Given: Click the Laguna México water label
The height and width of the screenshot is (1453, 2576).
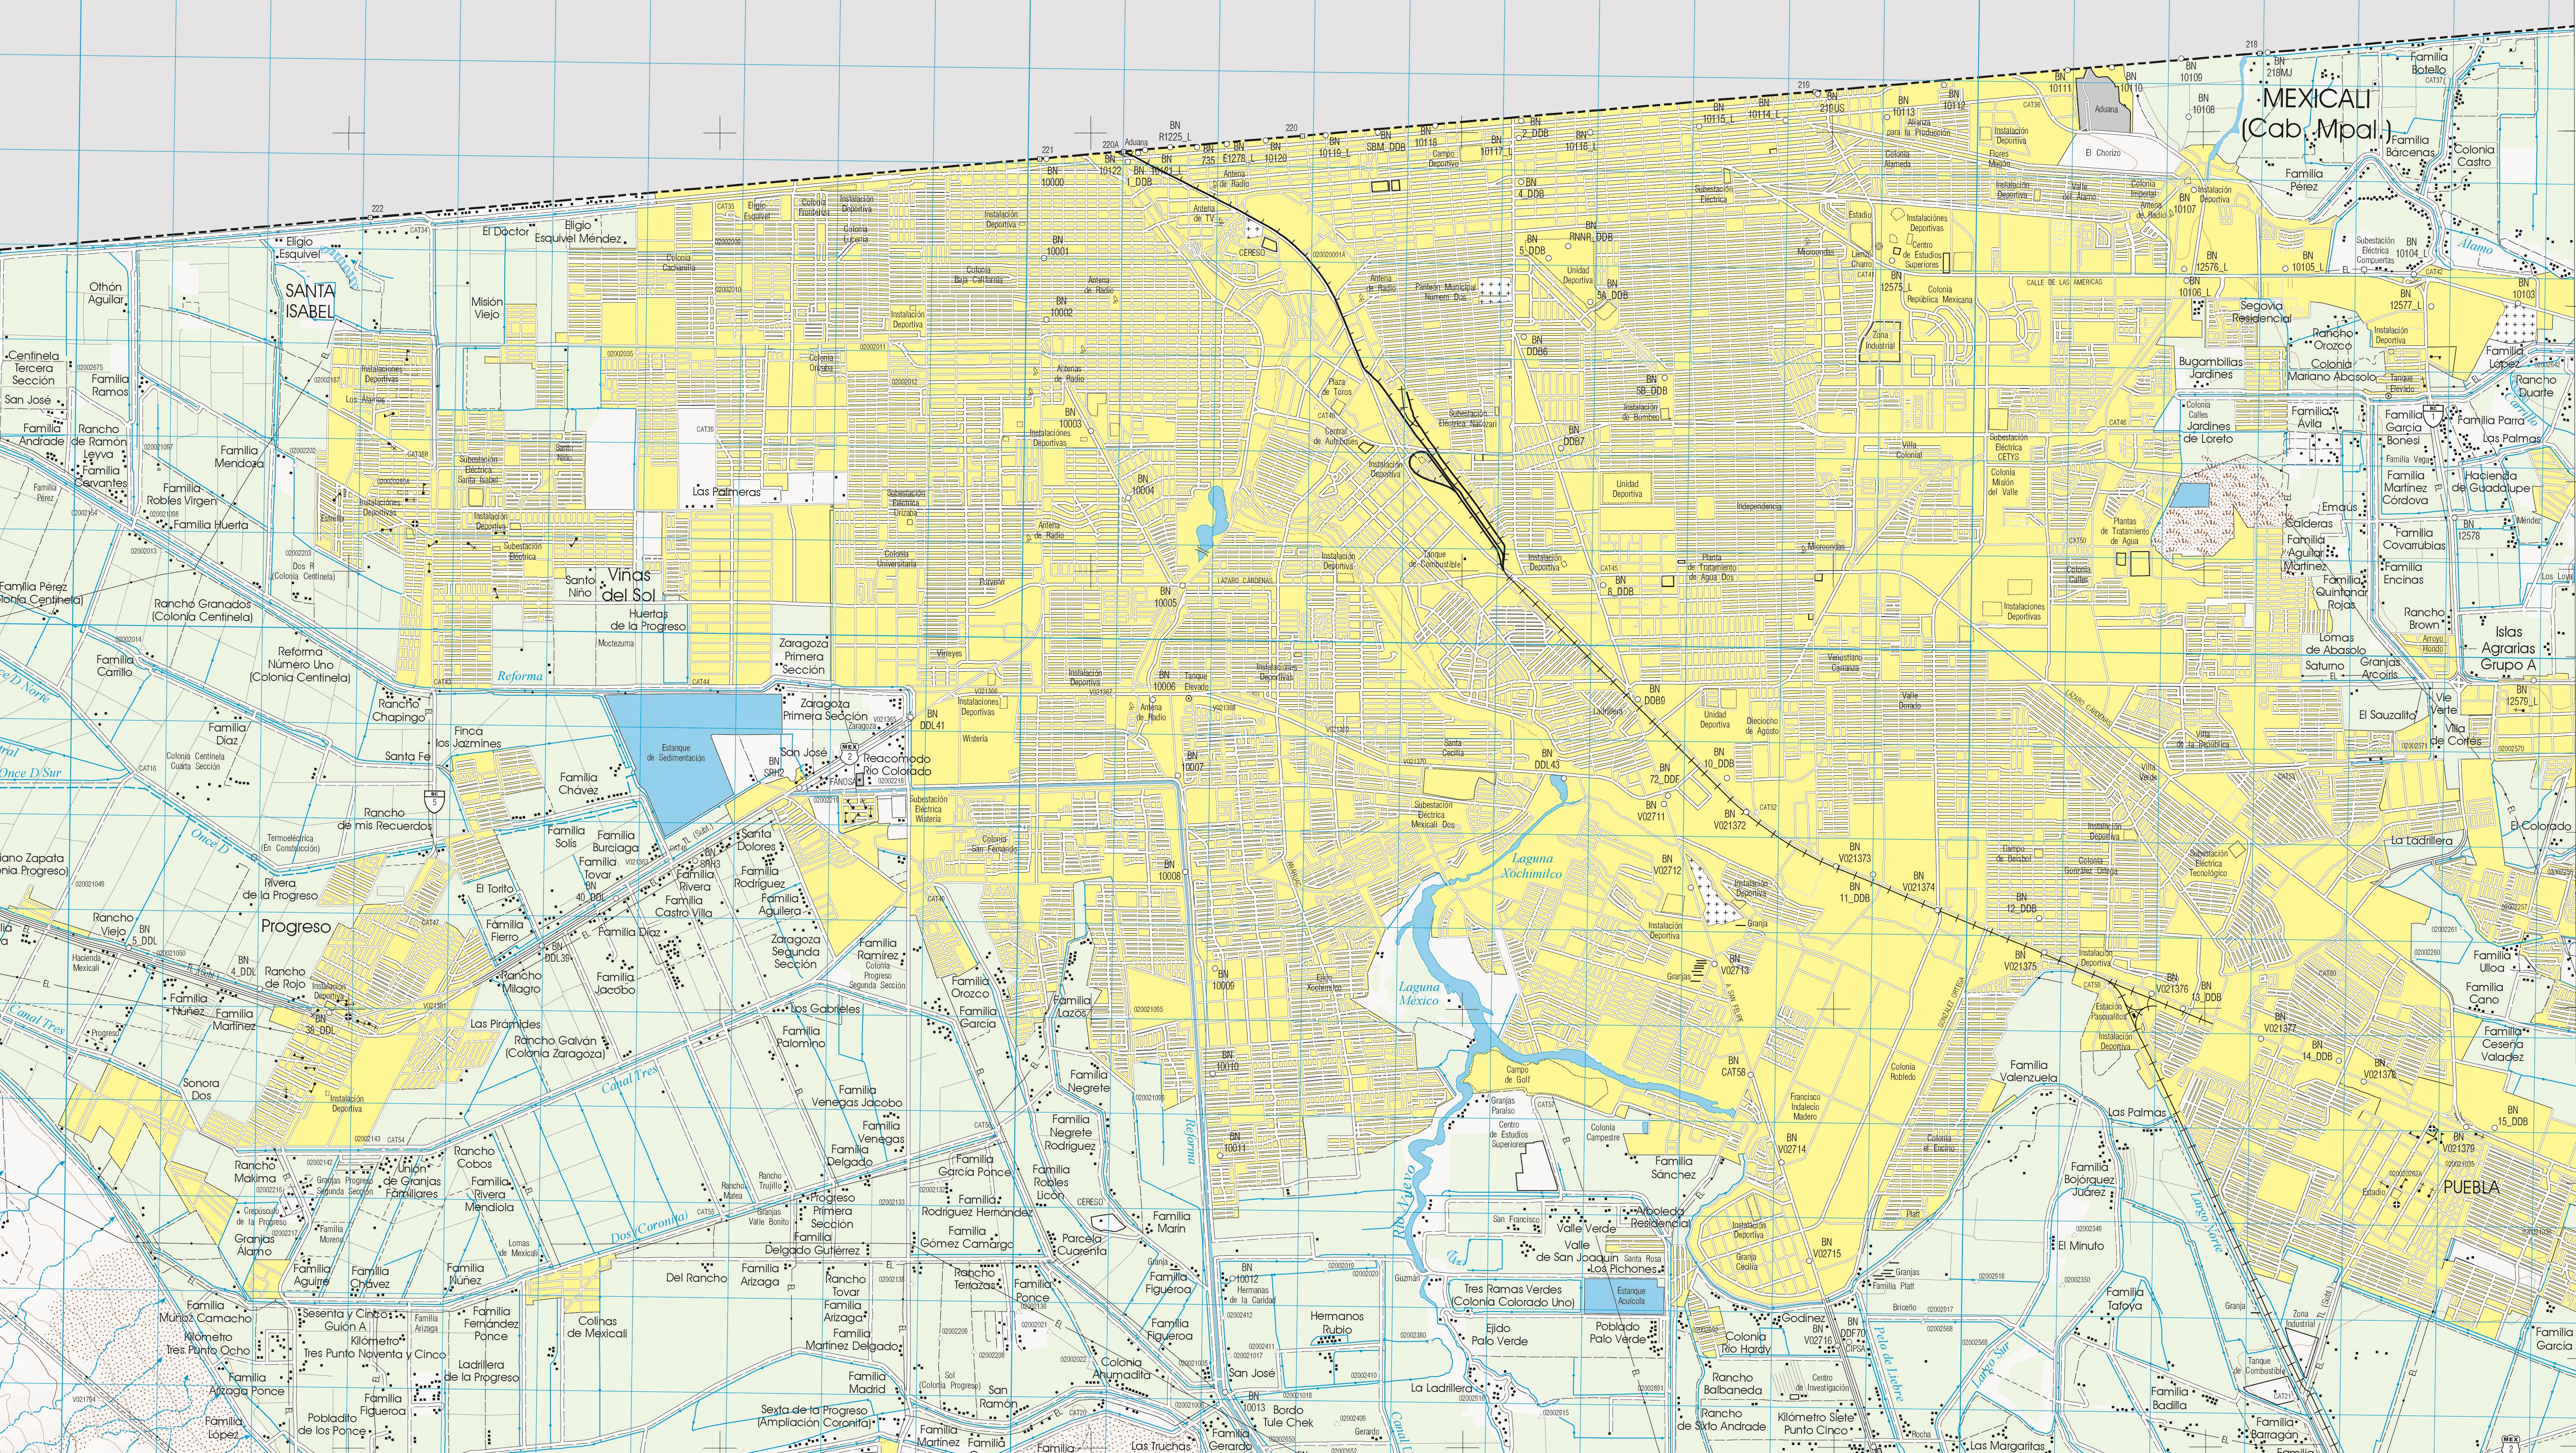Looking at the screenshot, I should (x=1418, y=994).
